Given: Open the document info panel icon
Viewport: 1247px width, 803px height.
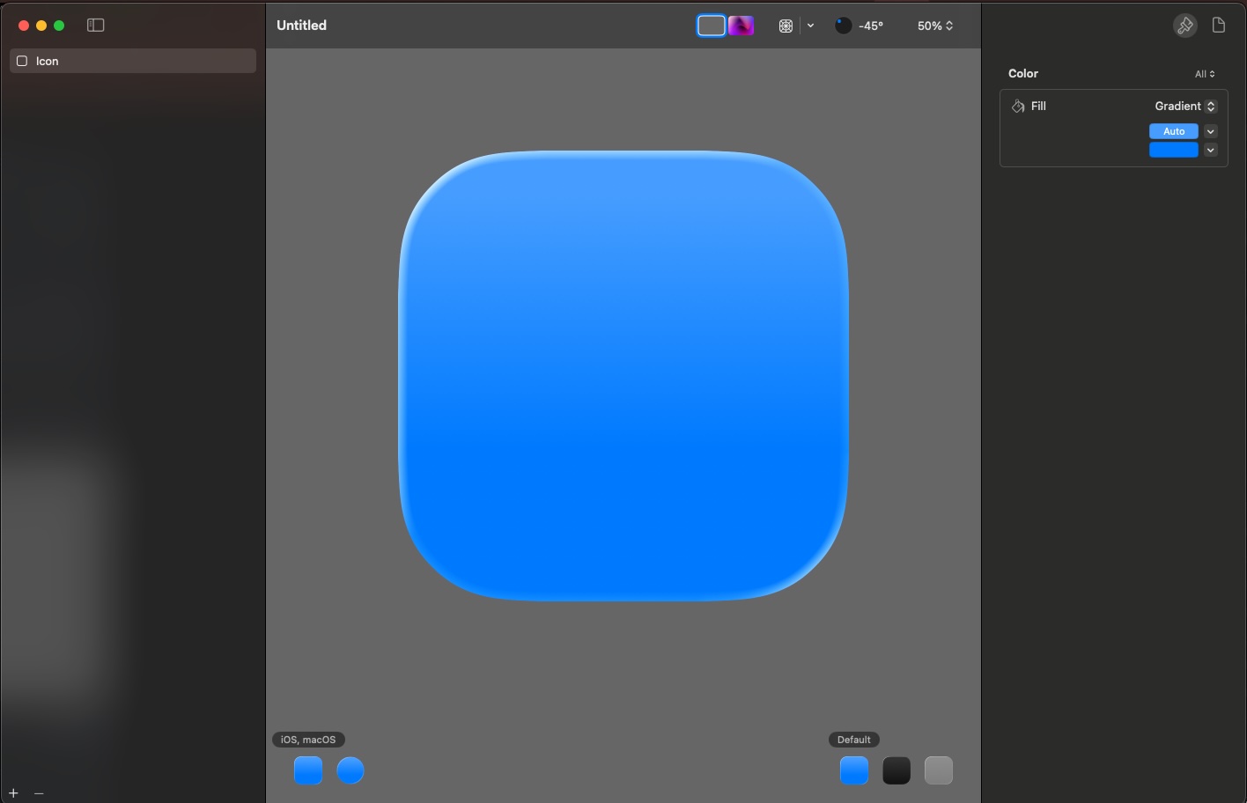Looking at the screenshot, I should [x=1219, y=25].
